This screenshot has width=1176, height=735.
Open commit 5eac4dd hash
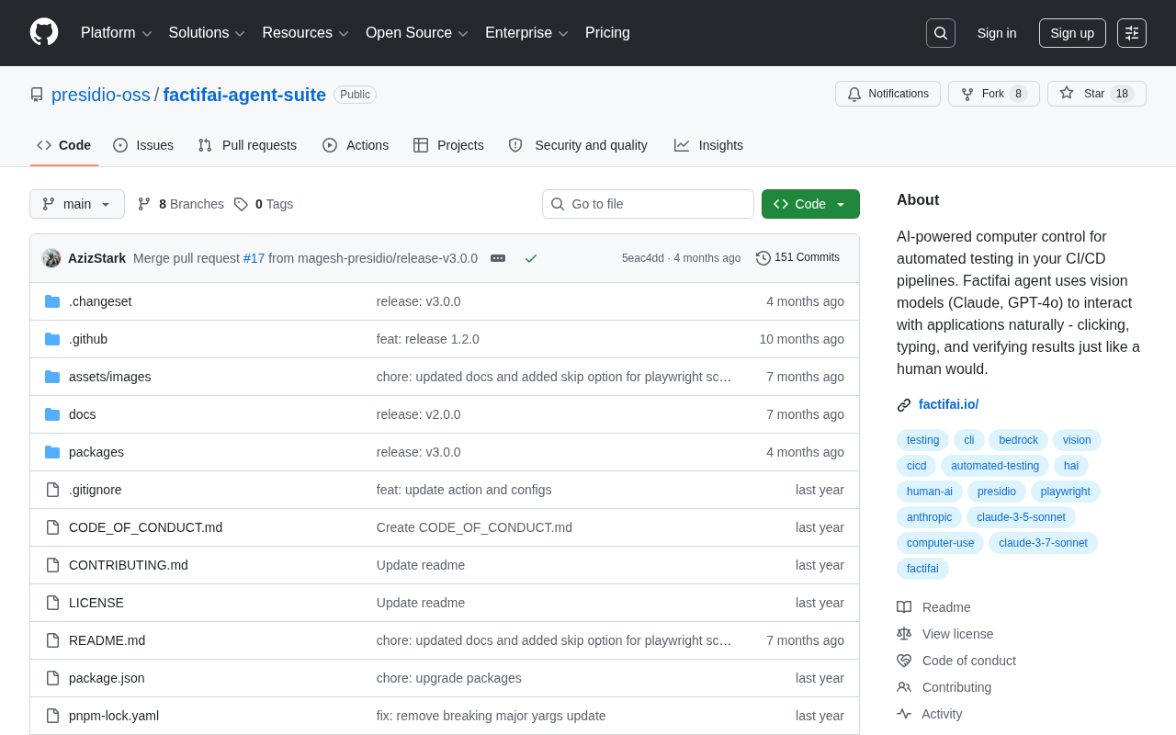(x=643, y=258)
